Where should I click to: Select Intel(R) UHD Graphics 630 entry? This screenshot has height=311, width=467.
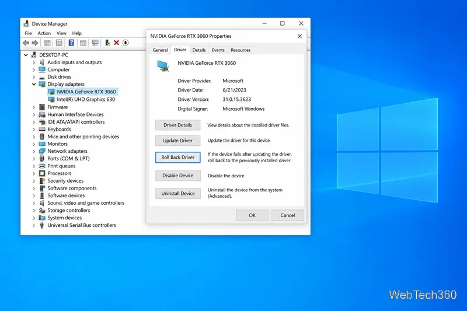coord(86,99)
